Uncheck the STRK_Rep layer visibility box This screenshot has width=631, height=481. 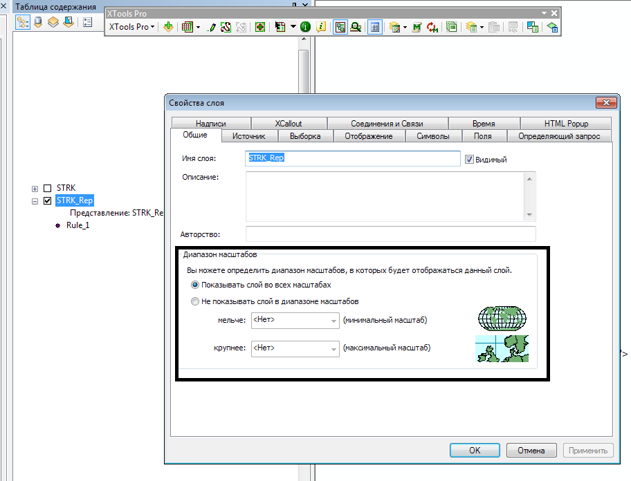coord(48,200)
